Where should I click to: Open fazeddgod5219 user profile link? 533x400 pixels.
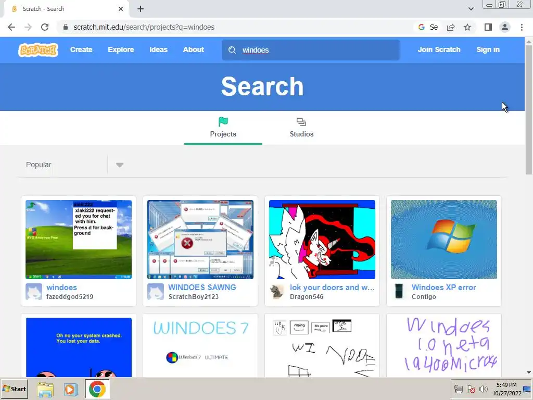click(x=70, y=296)
